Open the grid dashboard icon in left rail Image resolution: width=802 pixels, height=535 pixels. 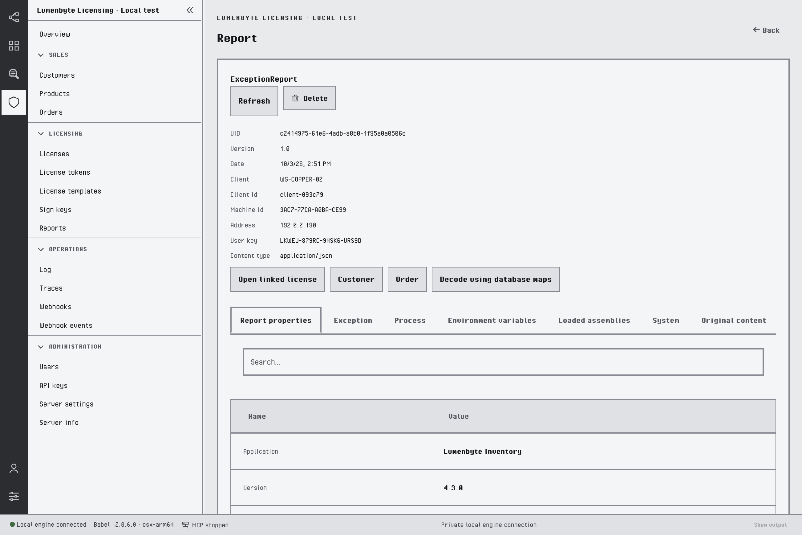14,46
